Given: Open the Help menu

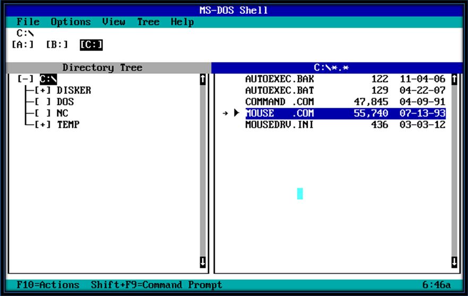Looking at the screenshot, I should point(183,22).
